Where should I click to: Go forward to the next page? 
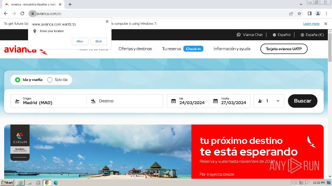(x=14, y=13)
